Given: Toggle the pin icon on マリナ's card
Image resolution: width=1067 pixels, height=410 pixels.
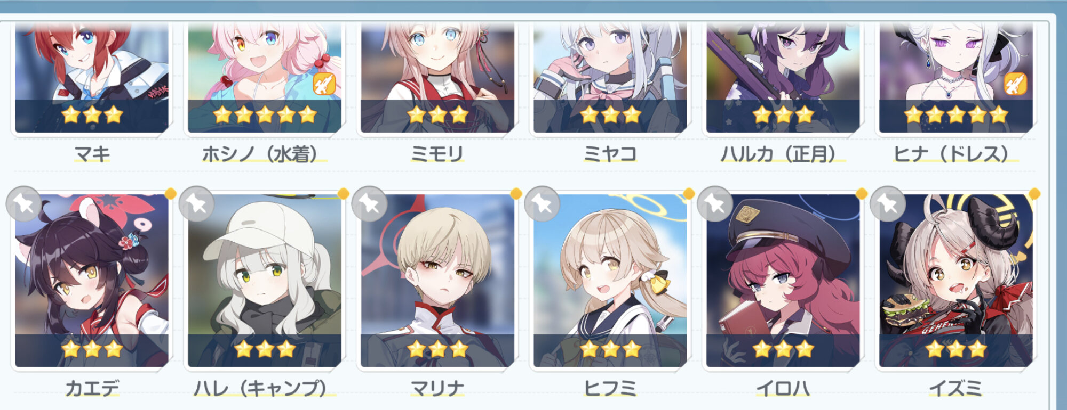Looking at the screenshot, I should (370, 203).
